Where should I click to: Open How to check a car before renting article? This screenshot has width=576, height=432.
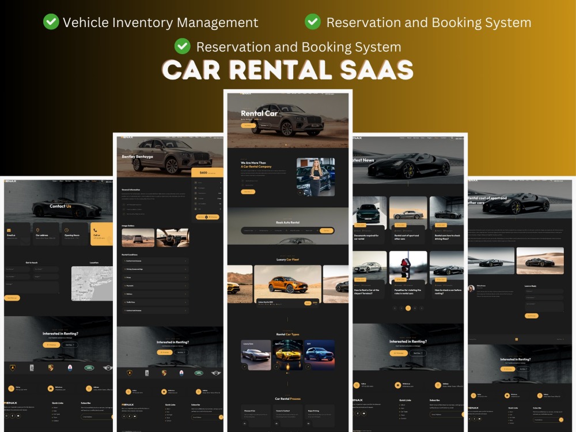tap(447, 275)
